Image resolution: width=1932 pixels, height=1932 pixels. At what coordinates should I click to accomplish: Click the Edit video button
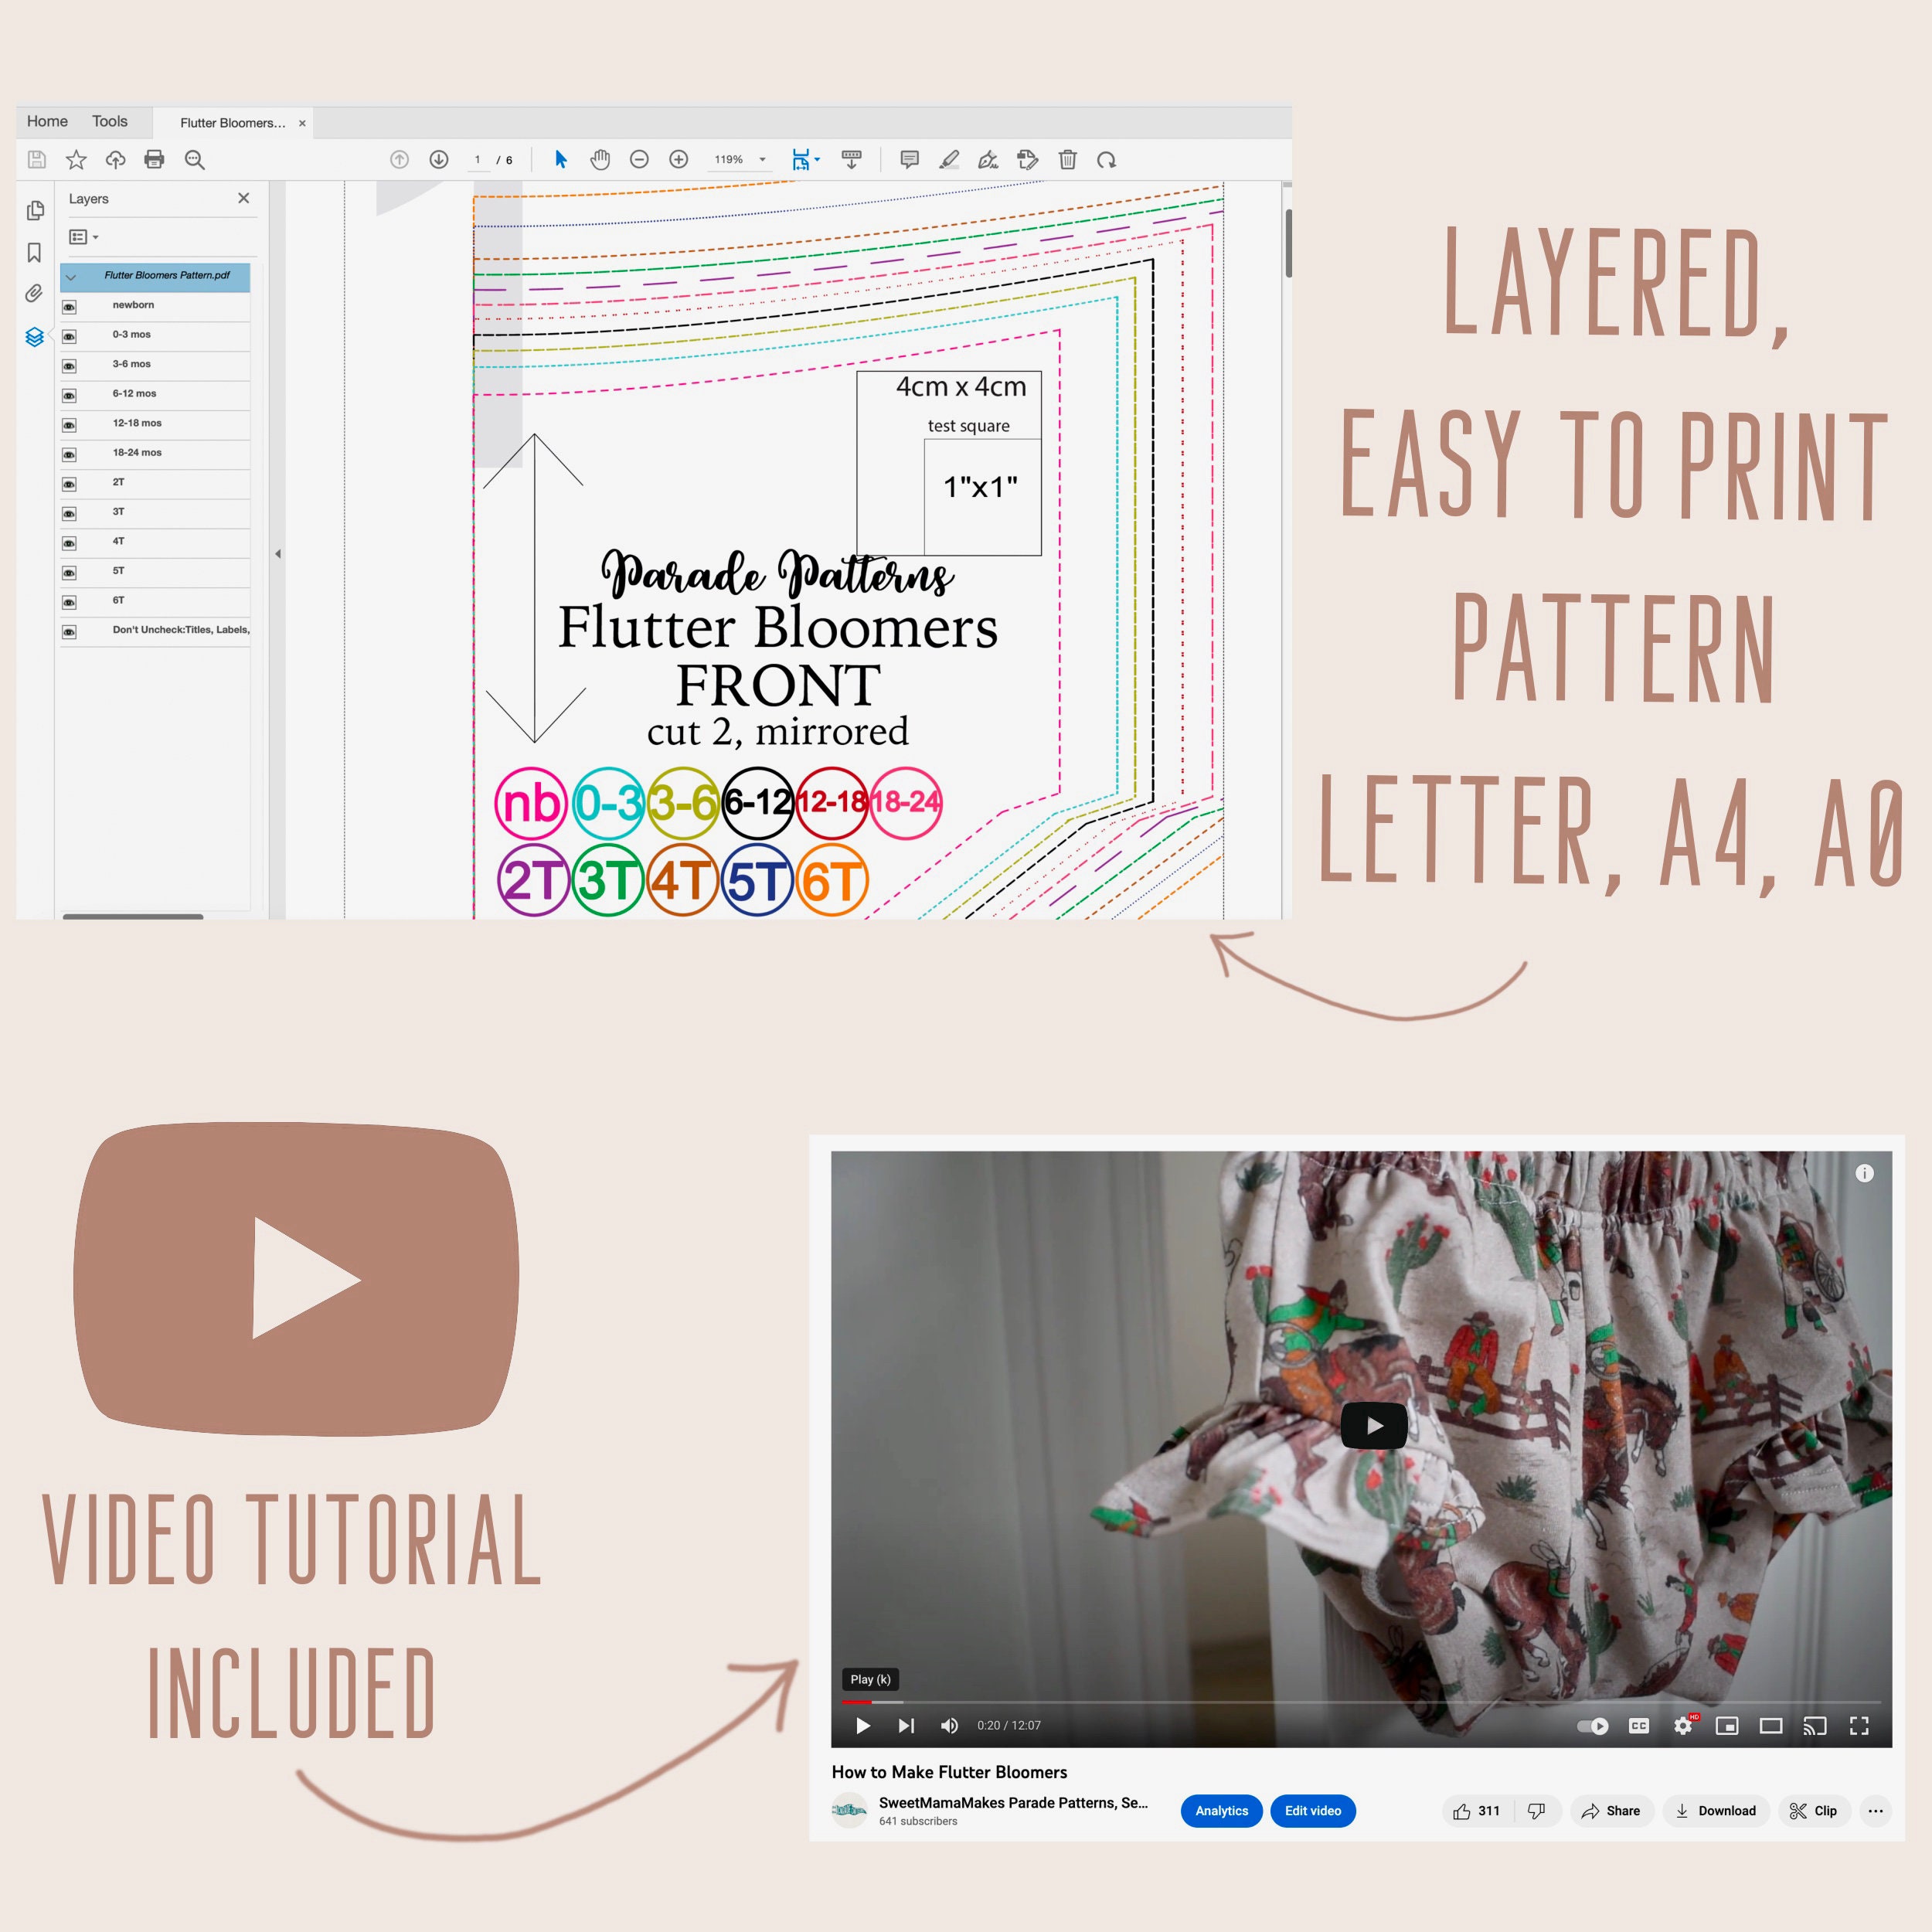[x=1312, y=1810]
